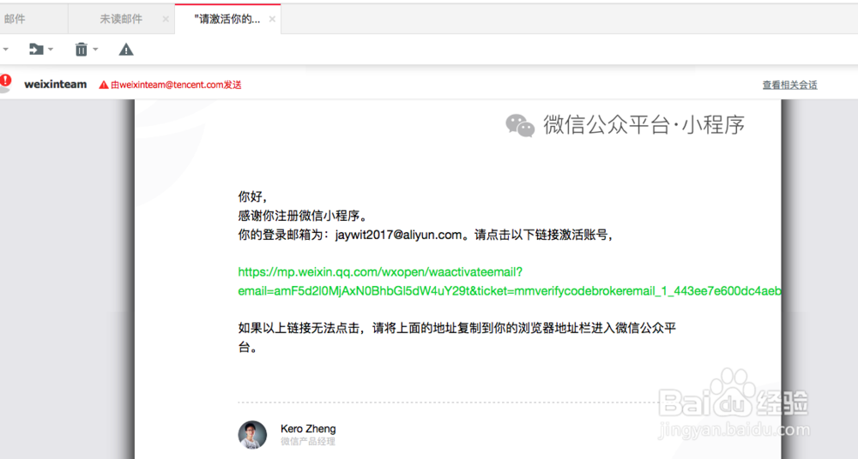Open the move-to-folder dropdown arrow
The height and width of the screenshot is (459, 858).
coord(51,50)
